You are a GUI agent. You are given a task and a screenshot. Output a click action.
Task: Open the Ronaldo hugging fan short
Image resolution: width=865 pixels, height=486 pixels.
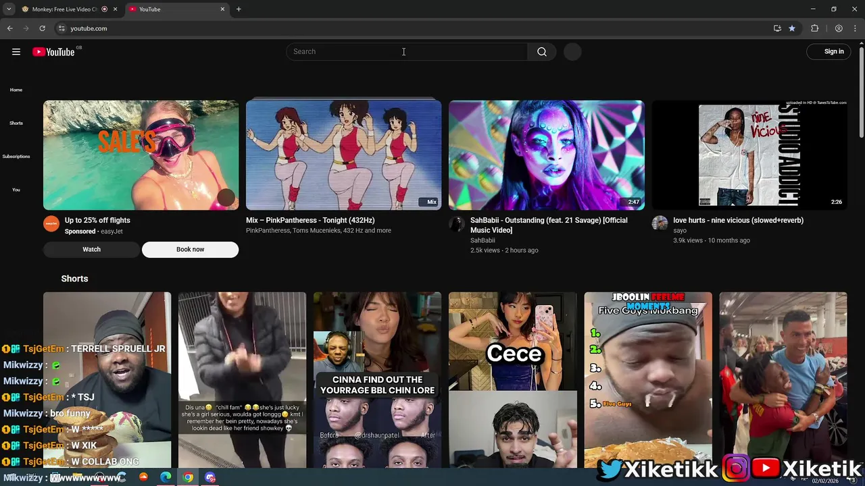pos(783,380)
